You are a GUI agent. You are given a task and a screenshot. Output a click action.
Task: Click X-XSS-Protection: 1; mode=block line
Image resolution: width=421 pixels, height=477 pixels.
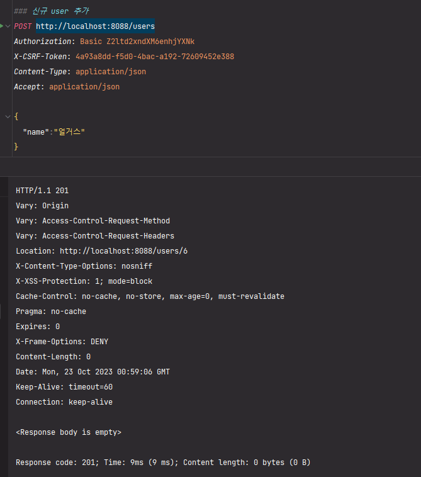84,281
